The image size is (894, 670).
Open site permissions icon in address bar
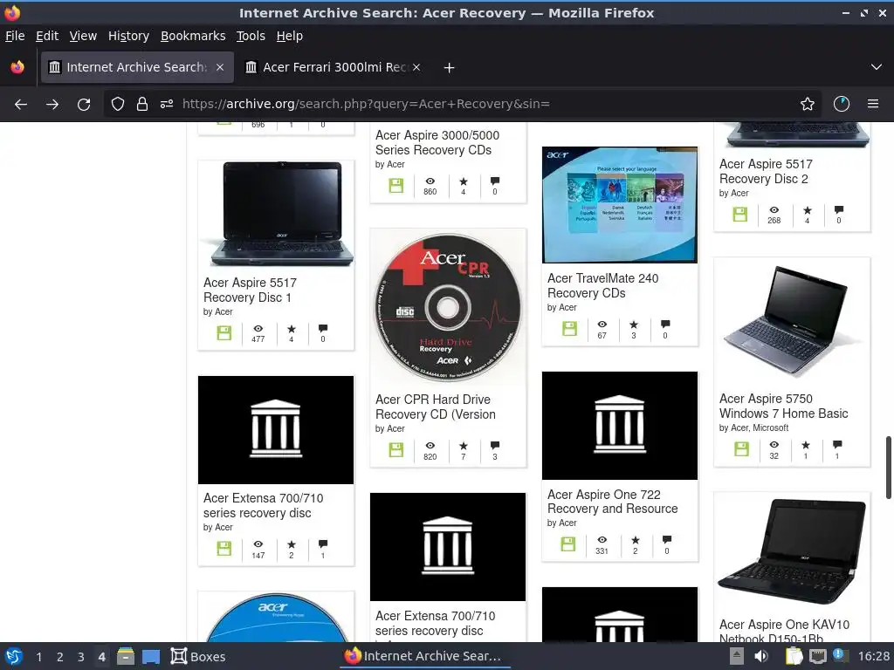(x=167, y=105)
